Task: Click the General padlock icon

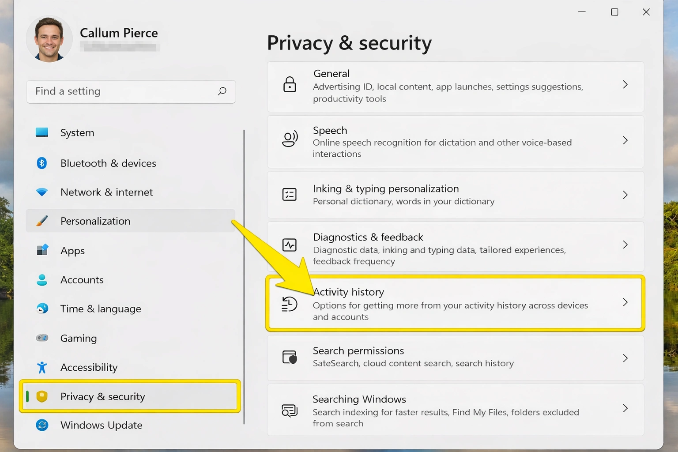Action: point(290,85)
